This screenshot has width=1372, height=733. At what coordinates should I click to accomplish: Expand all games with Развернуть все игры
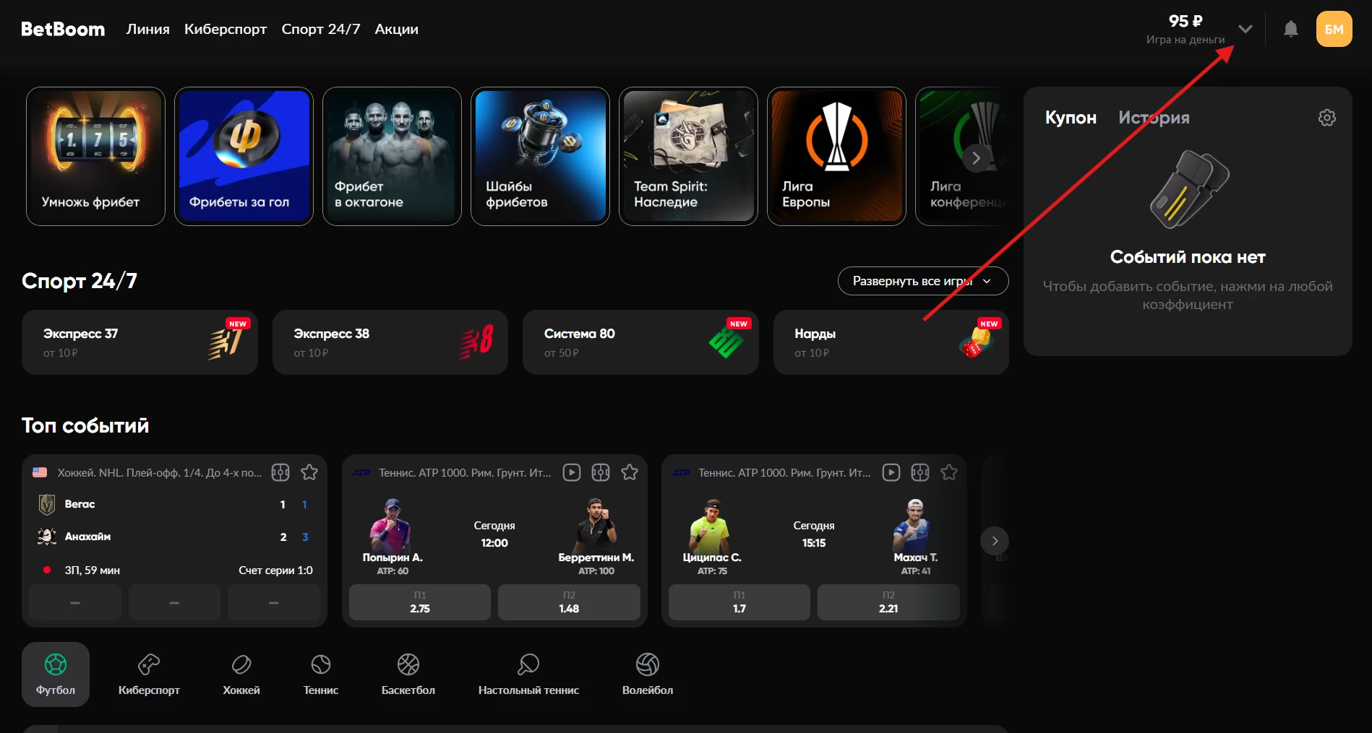pyautogui.click(x=923, y=281)
